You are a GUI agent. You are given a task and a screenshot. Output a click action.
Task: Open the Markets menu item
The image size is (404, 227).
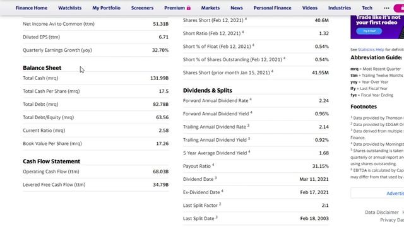(210, 8)
